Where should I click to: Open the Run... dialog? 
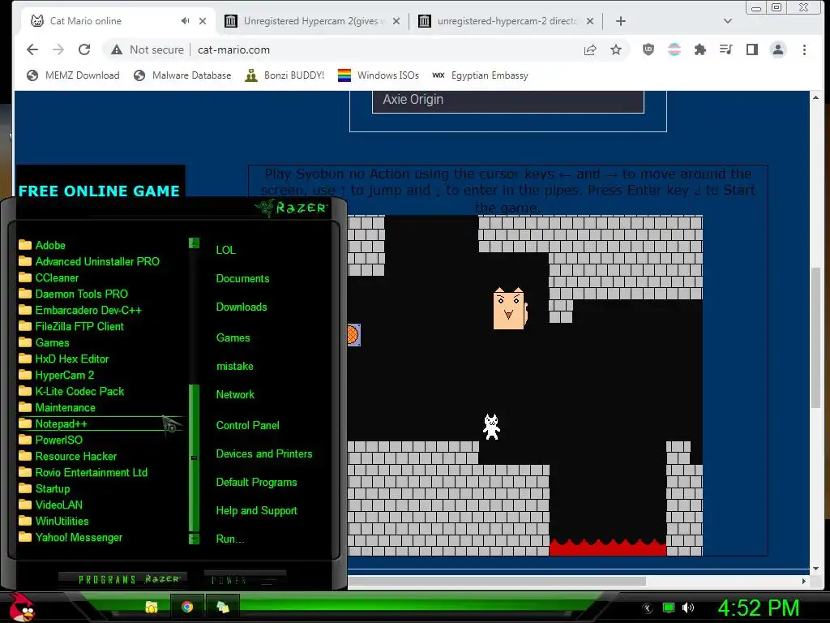click(229, 539)
